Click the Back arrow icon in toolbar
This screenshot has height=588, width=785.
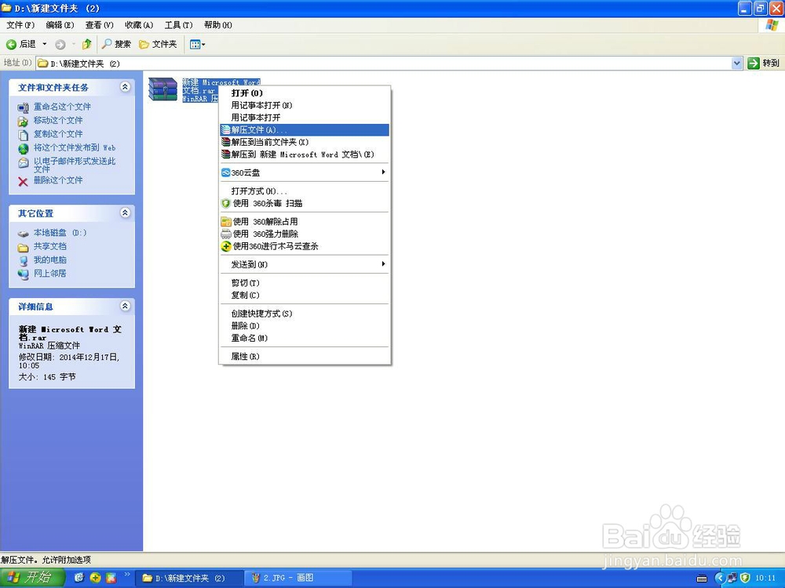click(11, 45)
